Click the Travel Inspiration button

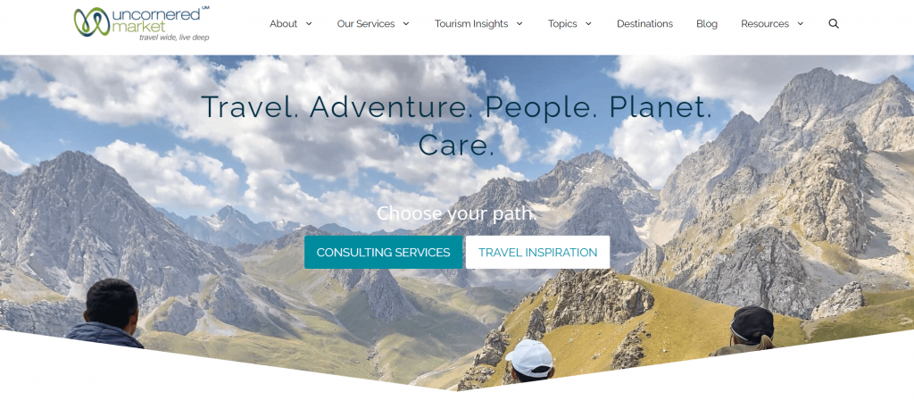tap(537, 252)
